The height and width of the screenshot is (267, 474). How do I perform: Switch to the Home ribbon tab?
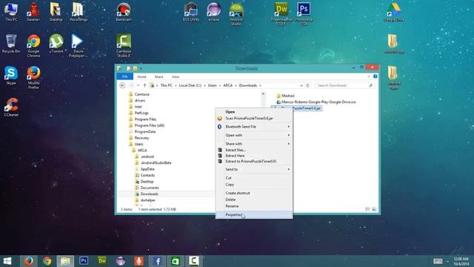point(141,77)
